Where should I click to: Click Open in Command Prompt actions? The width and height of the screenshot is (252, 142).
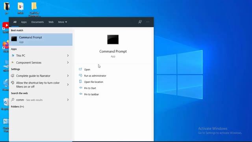tap(87, 69)
